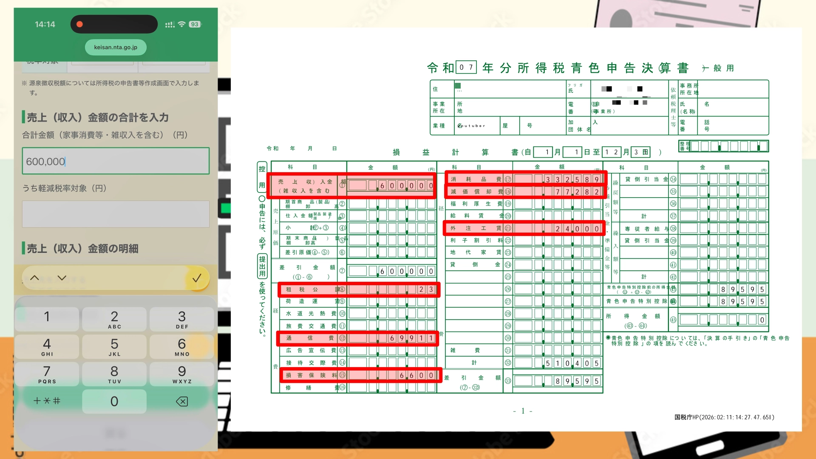Tap the 14:14 clock in status bar
This screenshot has width=816, height=459.
click(45, 24)
